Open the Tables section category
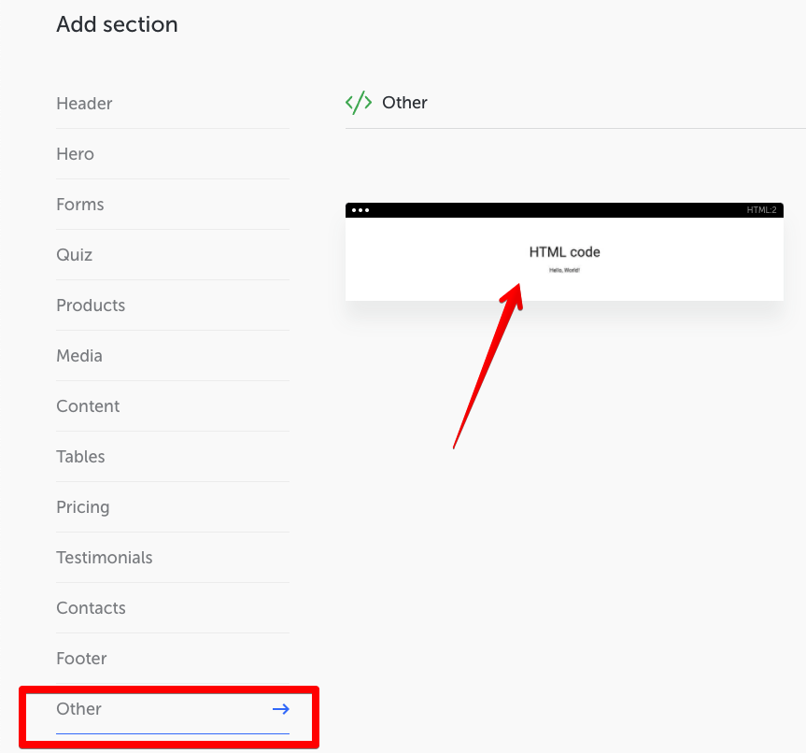 [80, 457]
